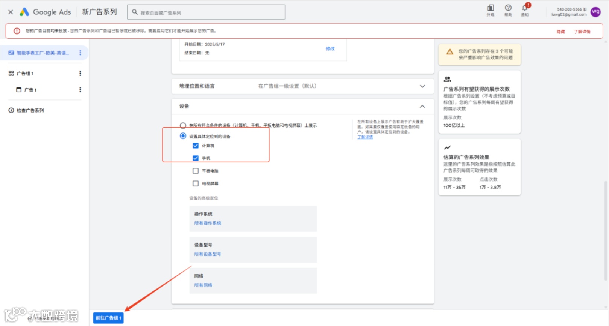Click the people icon in the impressions card

(x=447, y=79)
